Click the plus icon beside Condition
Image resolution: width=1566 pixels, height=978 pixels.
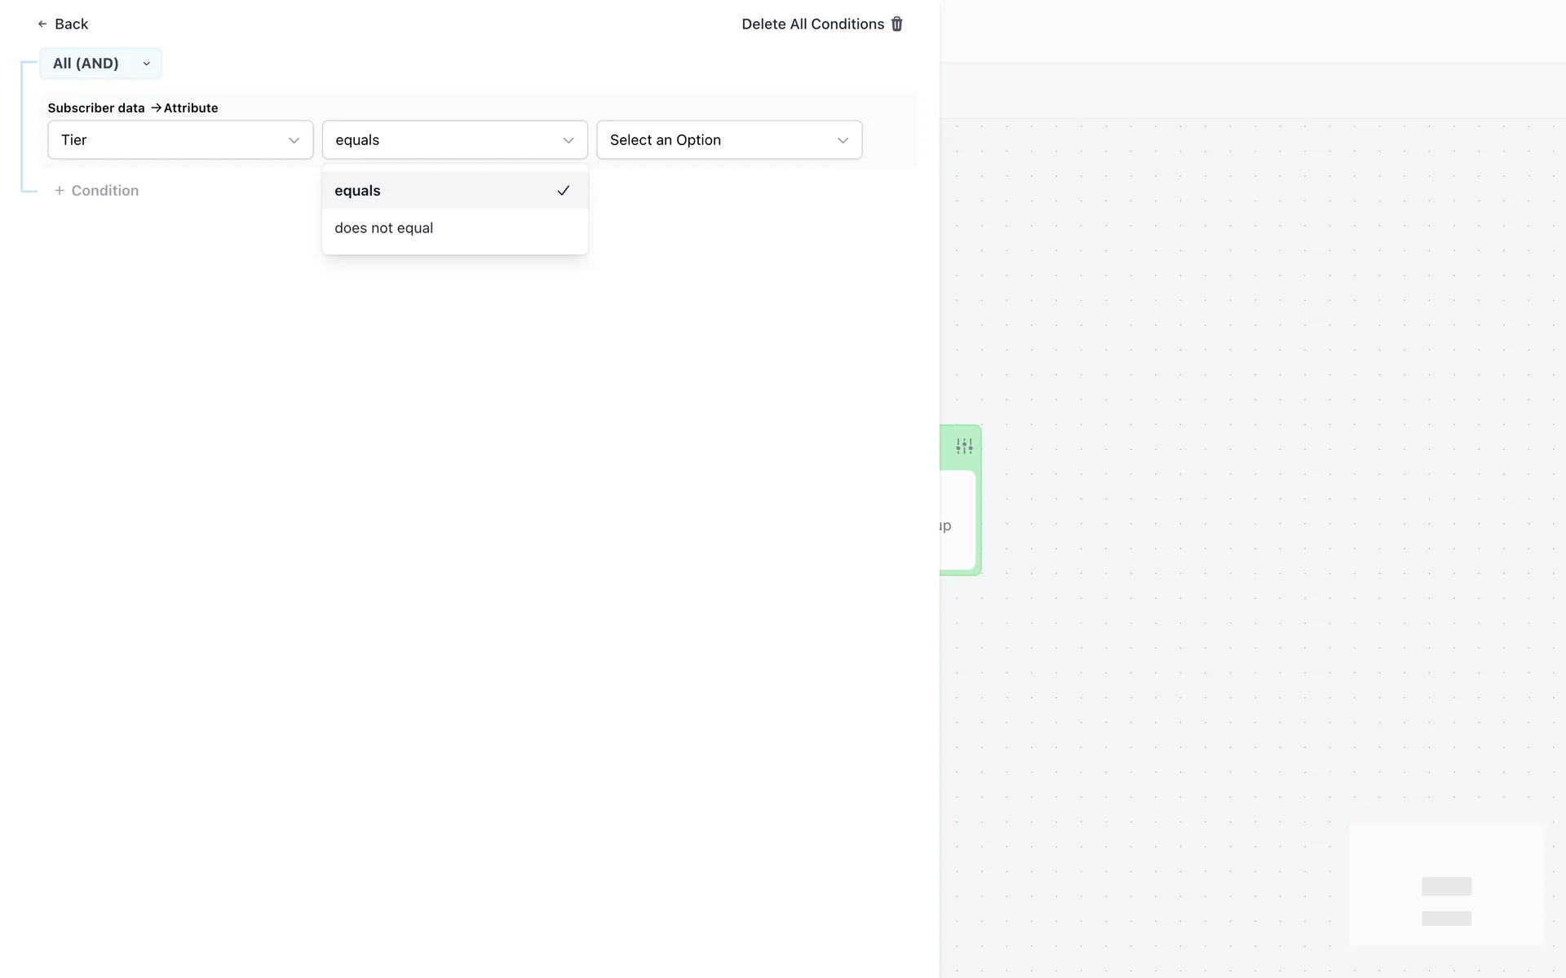59,191
